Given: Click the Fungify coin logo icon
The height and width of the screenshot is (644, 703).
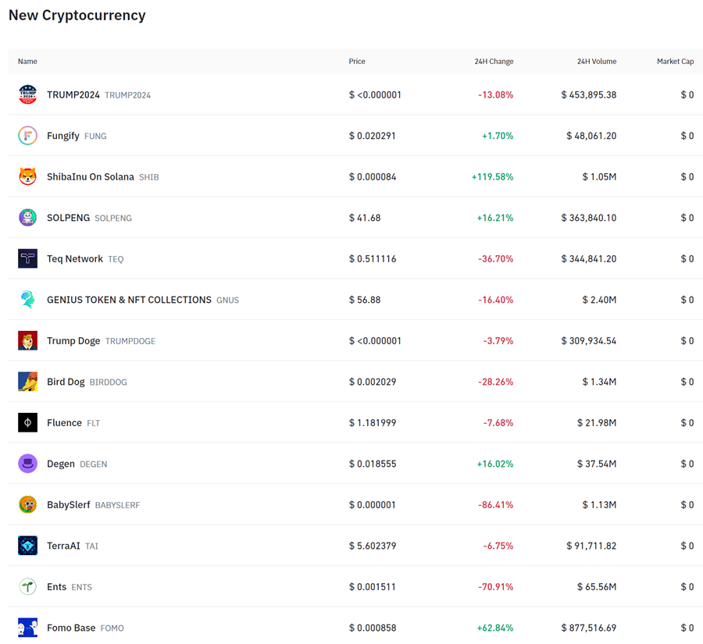Looking at the screenshot, I should coord(27,136).
